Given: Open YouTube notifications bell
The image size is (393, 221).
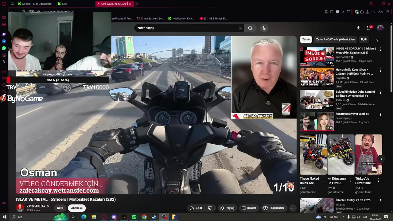Looking at the screenshot, I should click(368, 28).
